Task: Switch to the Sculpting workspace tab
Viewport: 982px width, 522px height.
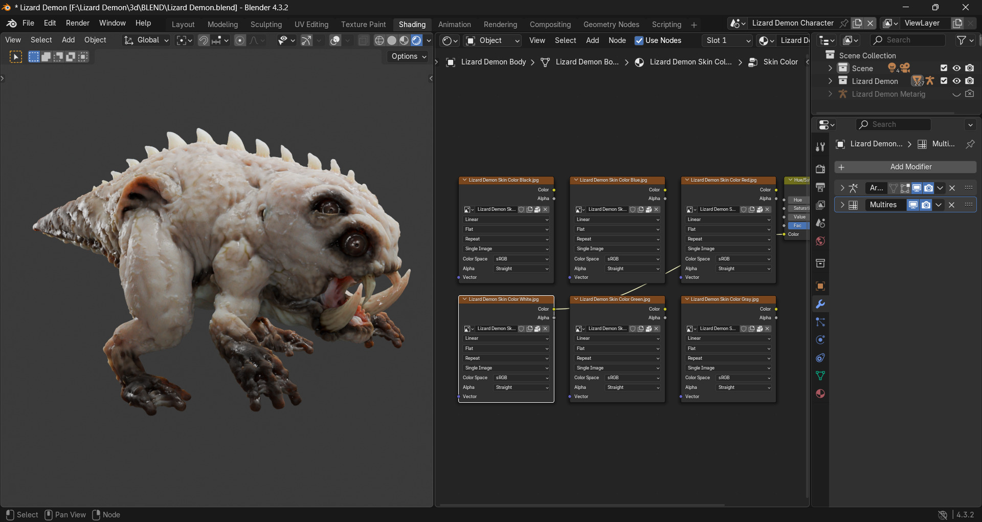Action: 266,25
